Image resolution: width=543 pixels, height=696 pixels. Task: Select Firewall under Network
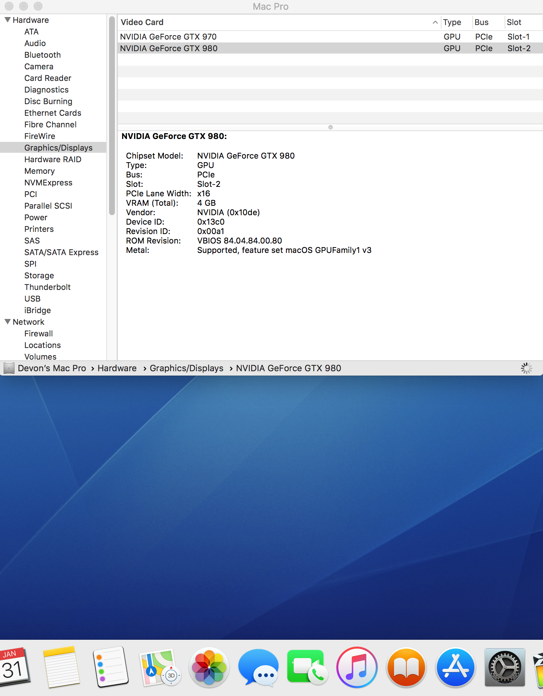click(38, 333)
